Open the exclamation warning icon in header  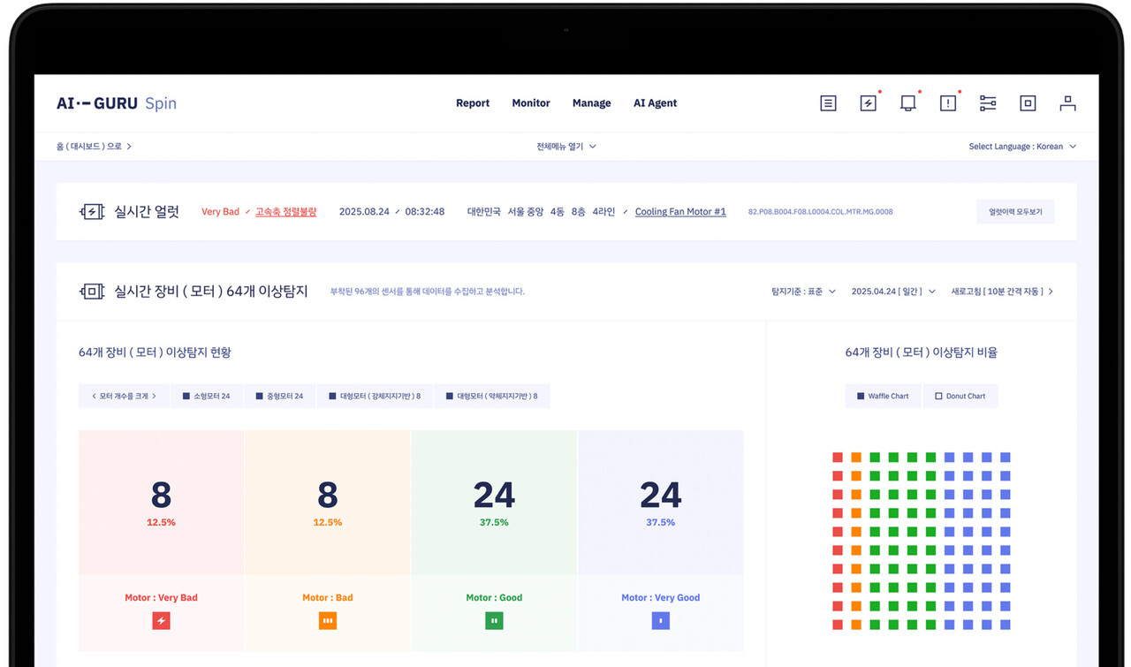948,103
